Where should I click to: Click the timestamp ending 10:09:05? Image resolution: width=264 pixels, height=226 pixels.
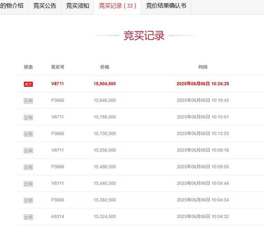tap(203, 167)
